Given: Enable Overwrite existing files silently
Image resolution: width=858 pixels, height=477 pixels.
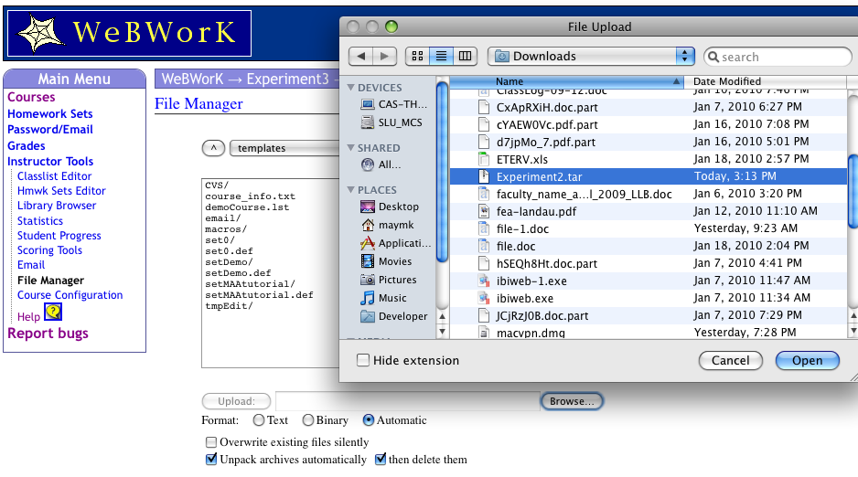Looking at the screenshot, I should [x=211, y=442].
